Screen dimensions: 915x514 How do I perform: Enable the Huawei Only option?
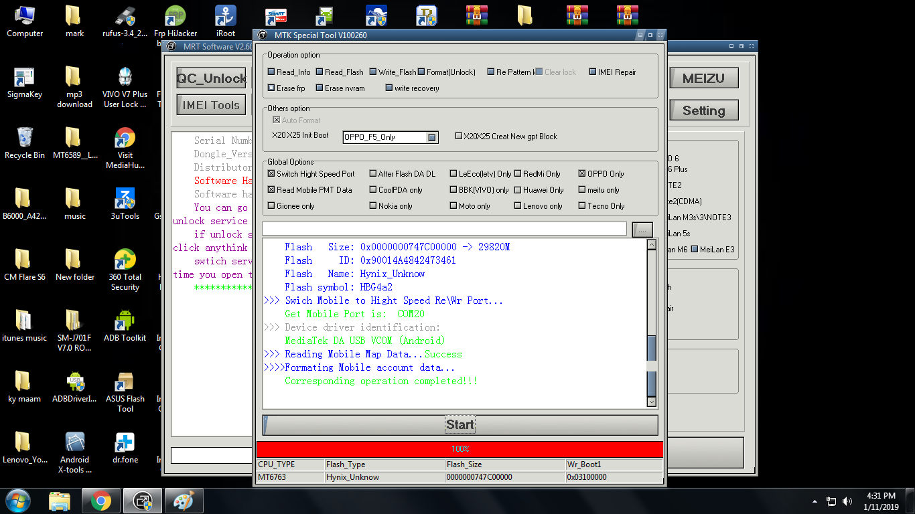[518, 190]
